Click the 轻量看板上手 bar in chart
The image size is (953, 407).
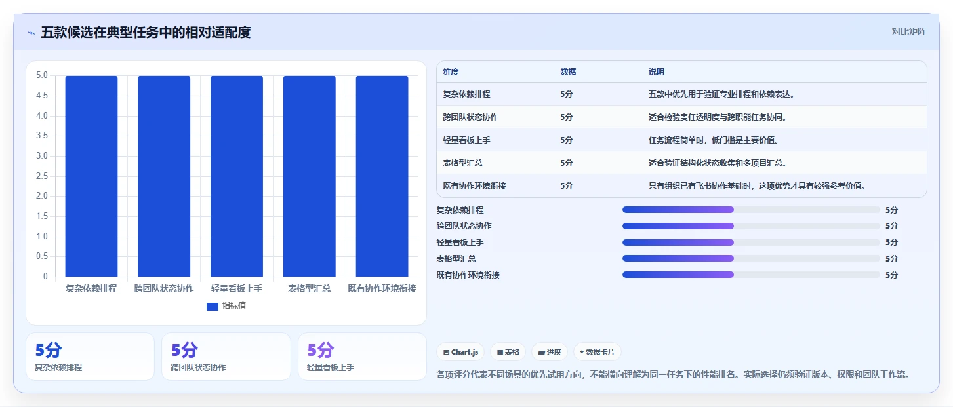pos(237,176)
